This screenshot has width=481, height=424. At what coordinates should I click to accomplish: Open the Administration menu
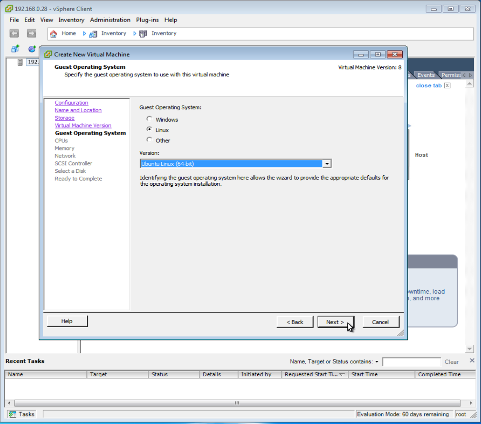(110, 20)
